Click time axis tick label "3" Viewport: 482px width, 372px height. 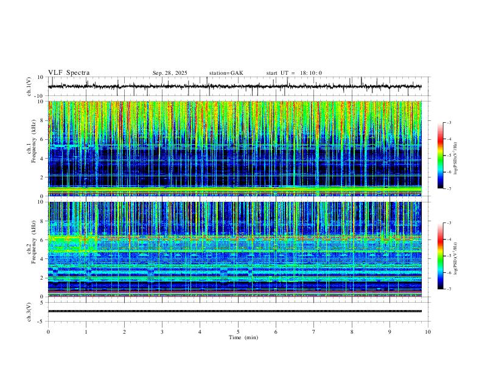[x=162, y=332]
